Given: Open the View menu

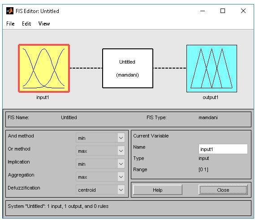Looking at the screenshot, I should coord(44,24).
